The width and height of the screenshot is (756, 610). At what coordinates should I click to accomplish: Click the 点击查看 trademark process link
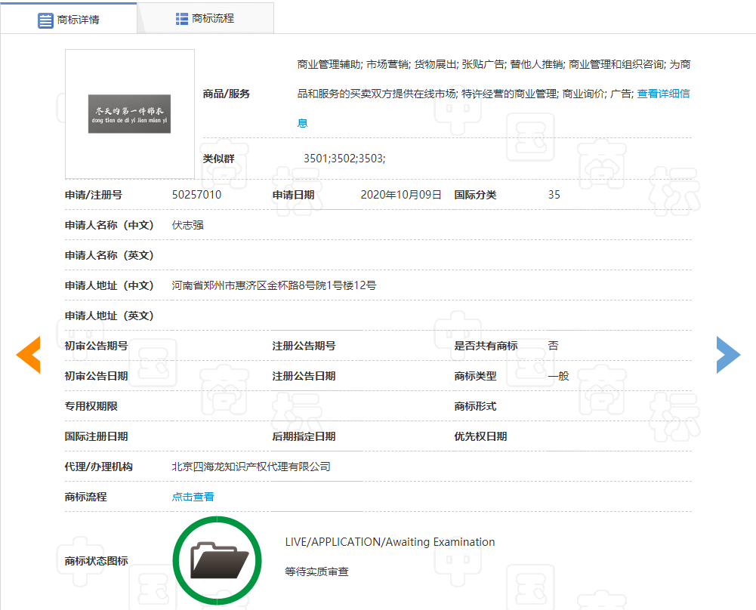193,497
